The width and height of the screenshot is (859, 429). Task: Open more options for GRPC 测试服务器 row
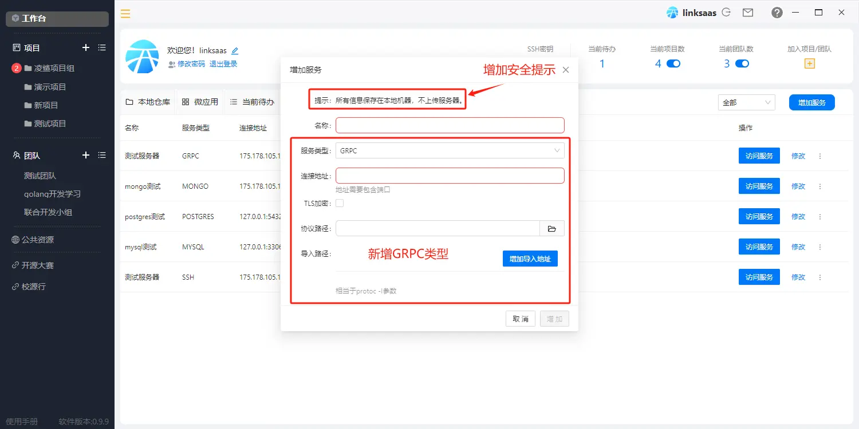coord(819,156)
